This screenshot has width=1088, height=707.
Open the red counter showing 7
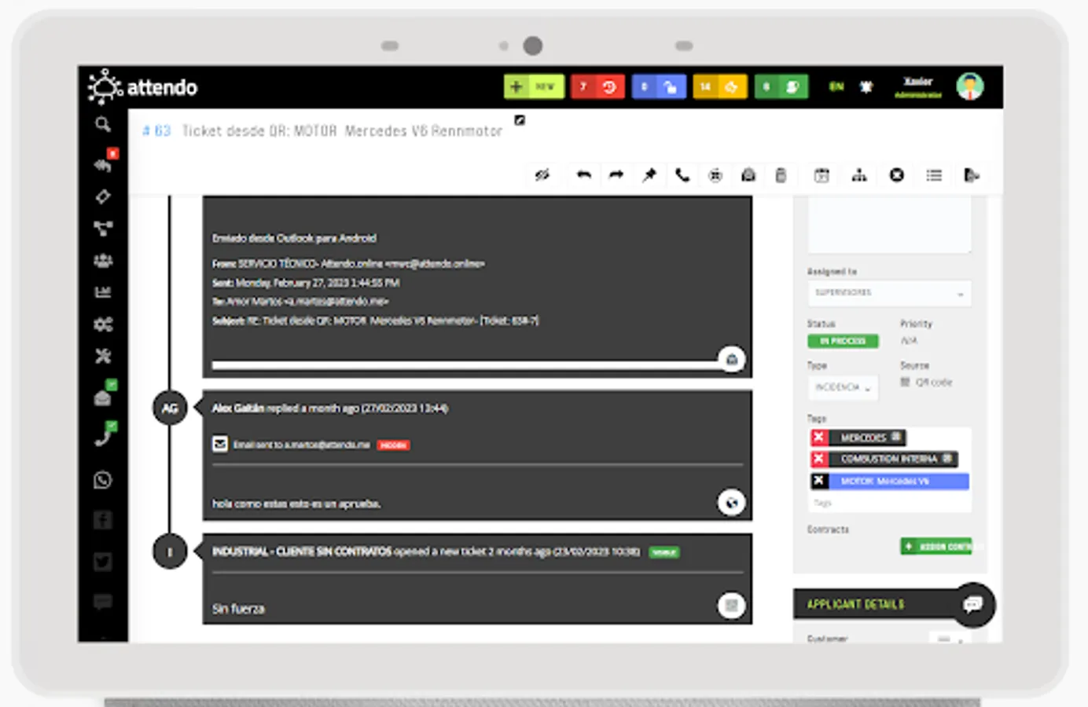coord(597,86)
